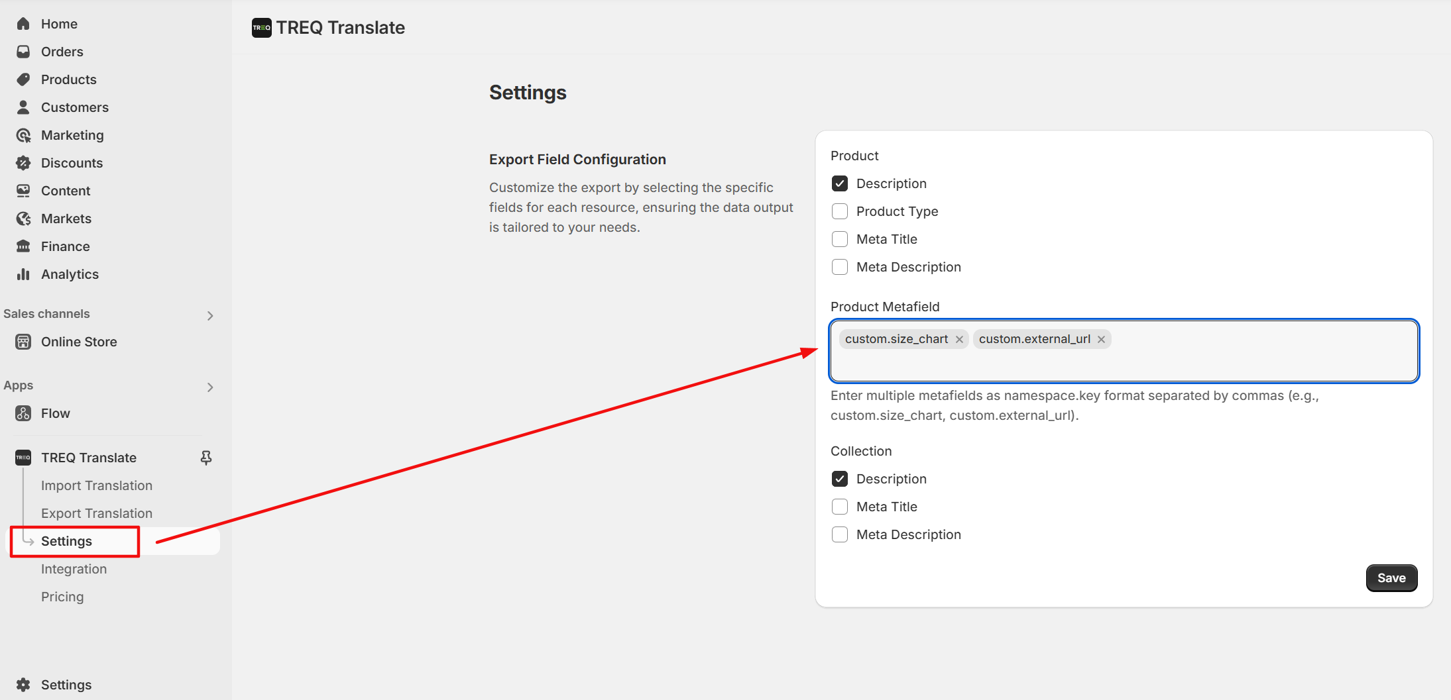The width and height of the screenshot is (1451, 700).
Task: Click the custom.external_url tag text
Action: [x=1034, y=339]
